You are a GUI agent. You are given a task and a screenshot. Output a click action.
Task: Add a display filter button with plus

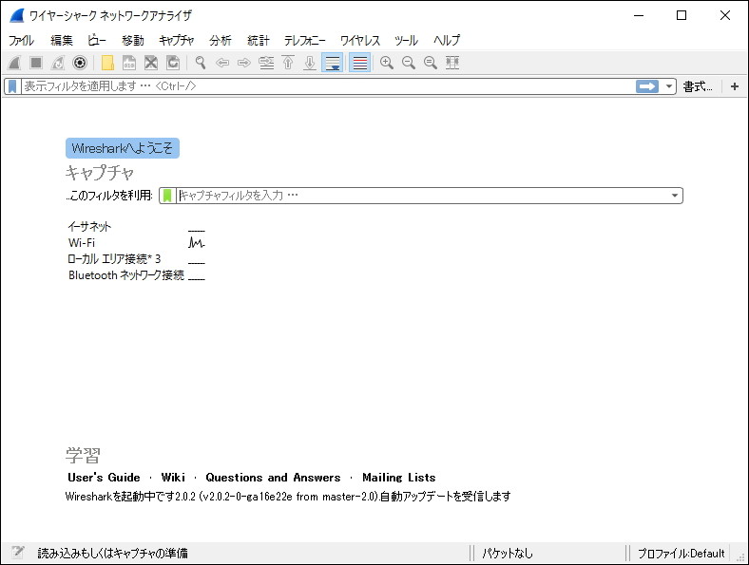735,86
